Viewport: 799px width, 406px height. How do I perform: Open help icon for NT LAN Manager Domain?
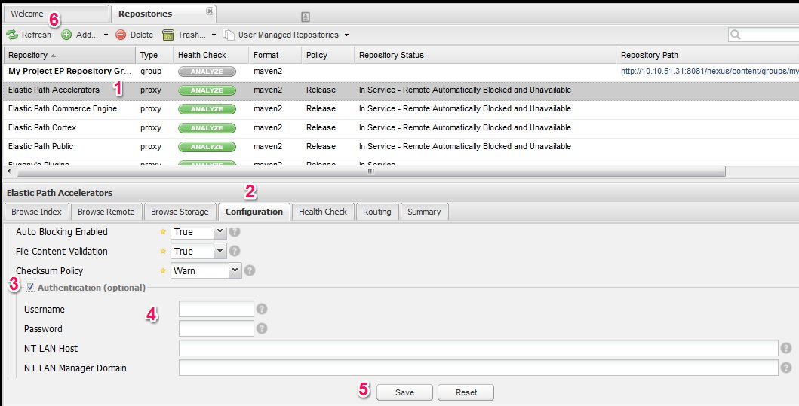785,368
